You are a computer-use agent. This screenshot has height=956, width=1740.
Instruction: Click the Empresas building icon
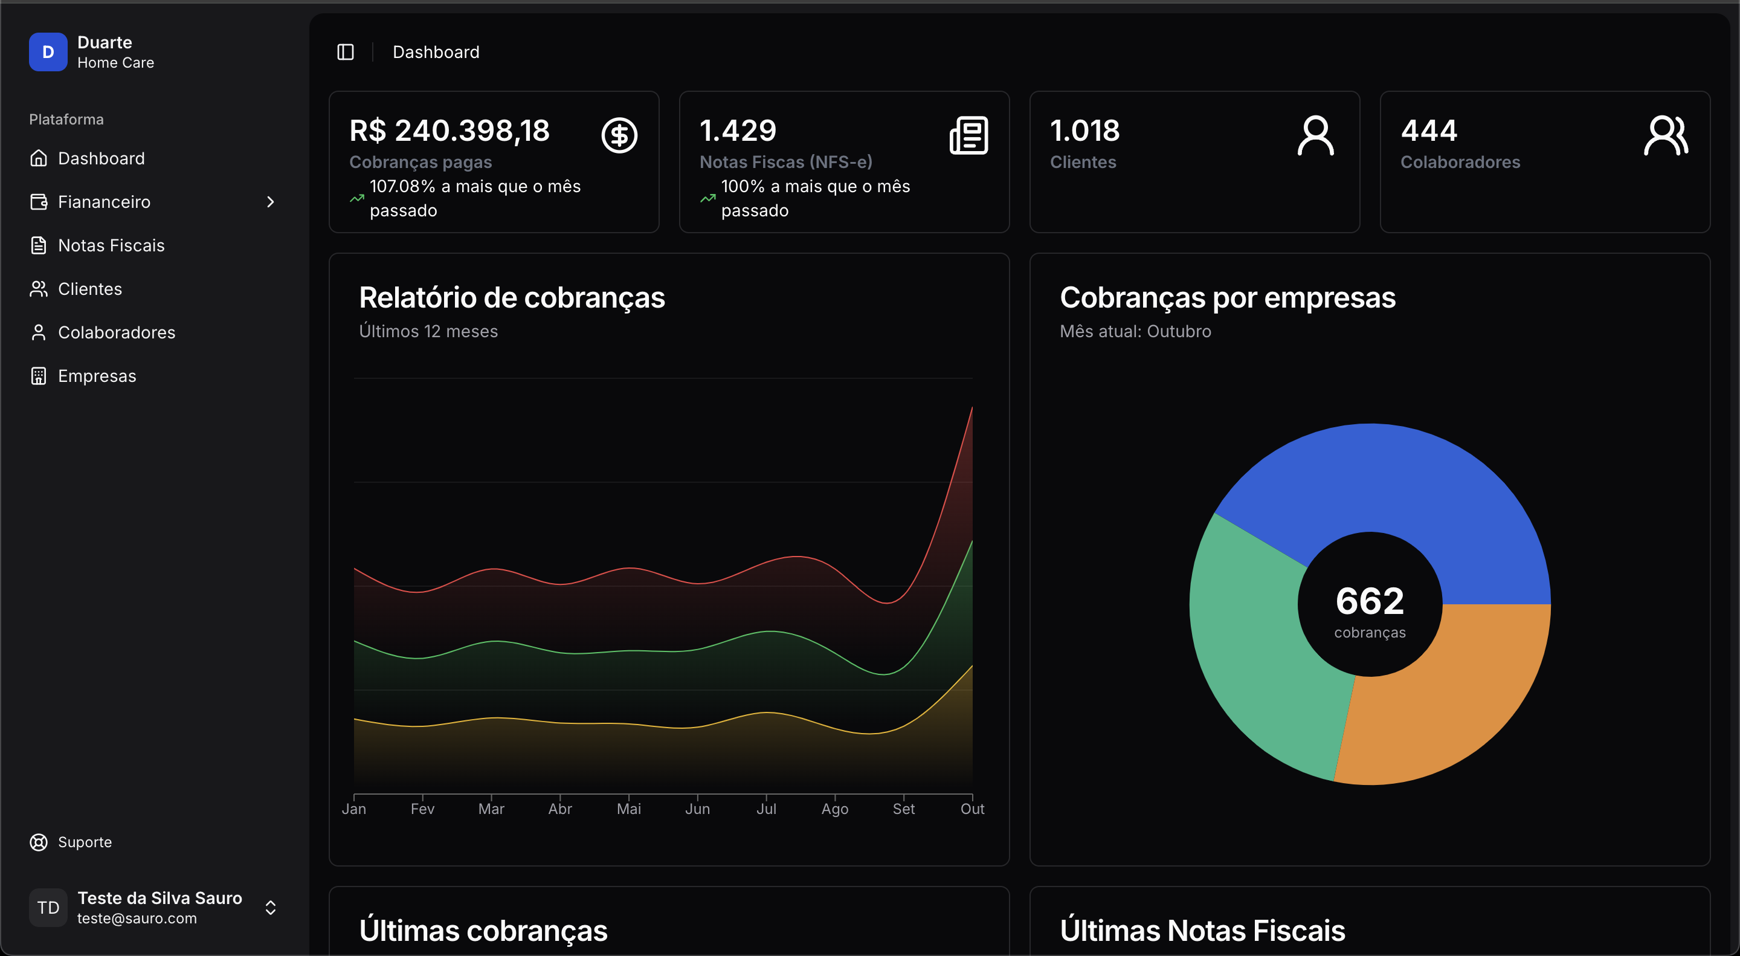coord(39,376)
